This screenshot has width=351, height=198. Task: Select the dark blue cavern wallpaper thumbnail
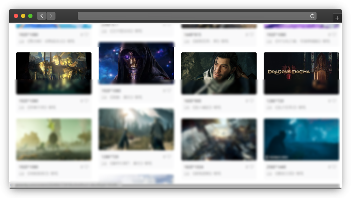click(301, 139)
